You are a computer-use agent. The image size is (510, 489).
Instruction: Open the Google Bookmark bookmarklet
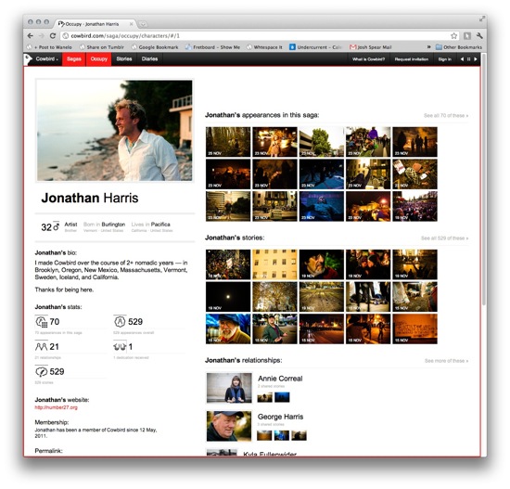coord(155,47)
